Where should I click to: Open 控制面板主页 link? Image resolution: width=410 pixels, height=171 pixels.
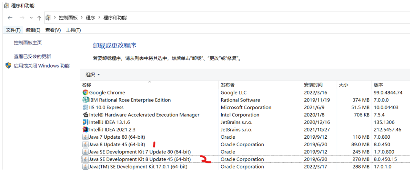tap(28, 42)
